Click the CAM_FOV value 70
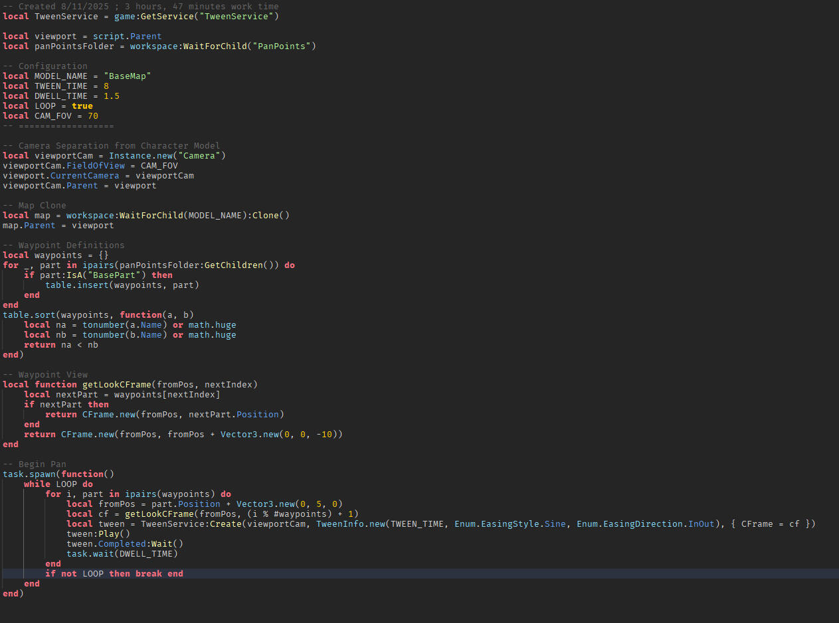The width and height of the screenshot is (839, 623). click(x=93, y=115)
